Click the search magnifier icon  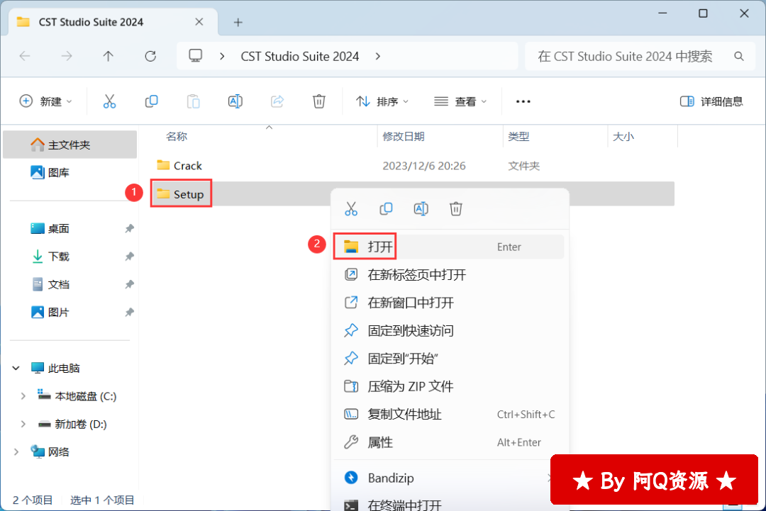(738, 57)
